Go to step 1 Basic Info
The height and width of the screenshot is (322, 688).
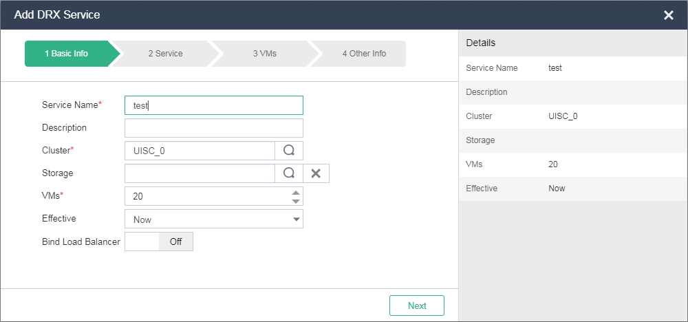tap(67, 54)
